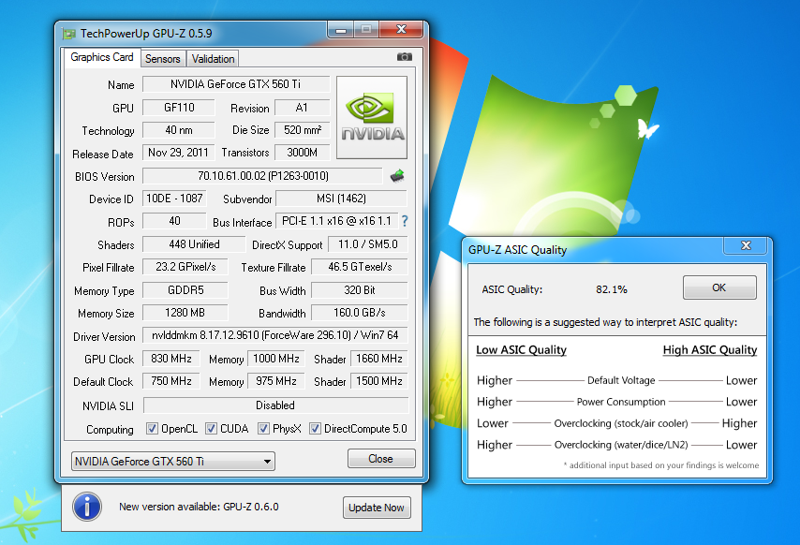Click the Bus Width field 320 Bit
The height and width of the screenshot is (545, 800).
point(360,290)
